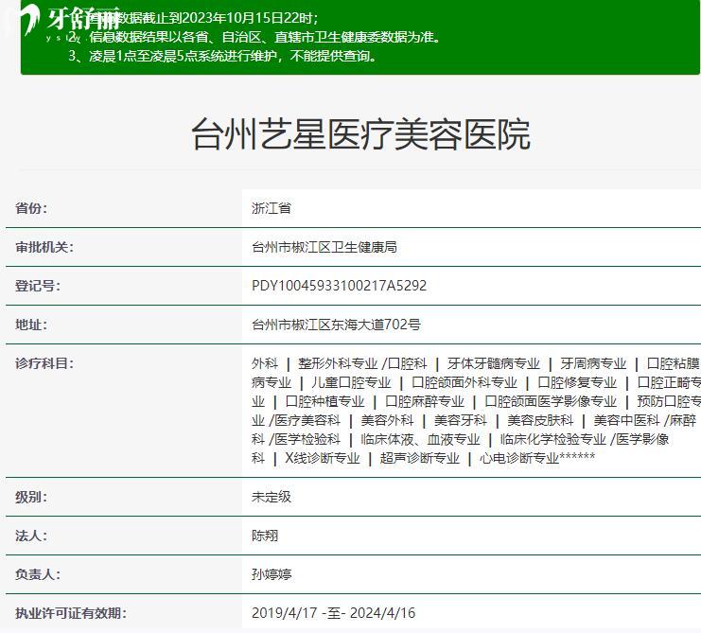The width and height of the screenshot is (701, 633).
Task: Click 美容中医科 entry
Action: (626, 420)
